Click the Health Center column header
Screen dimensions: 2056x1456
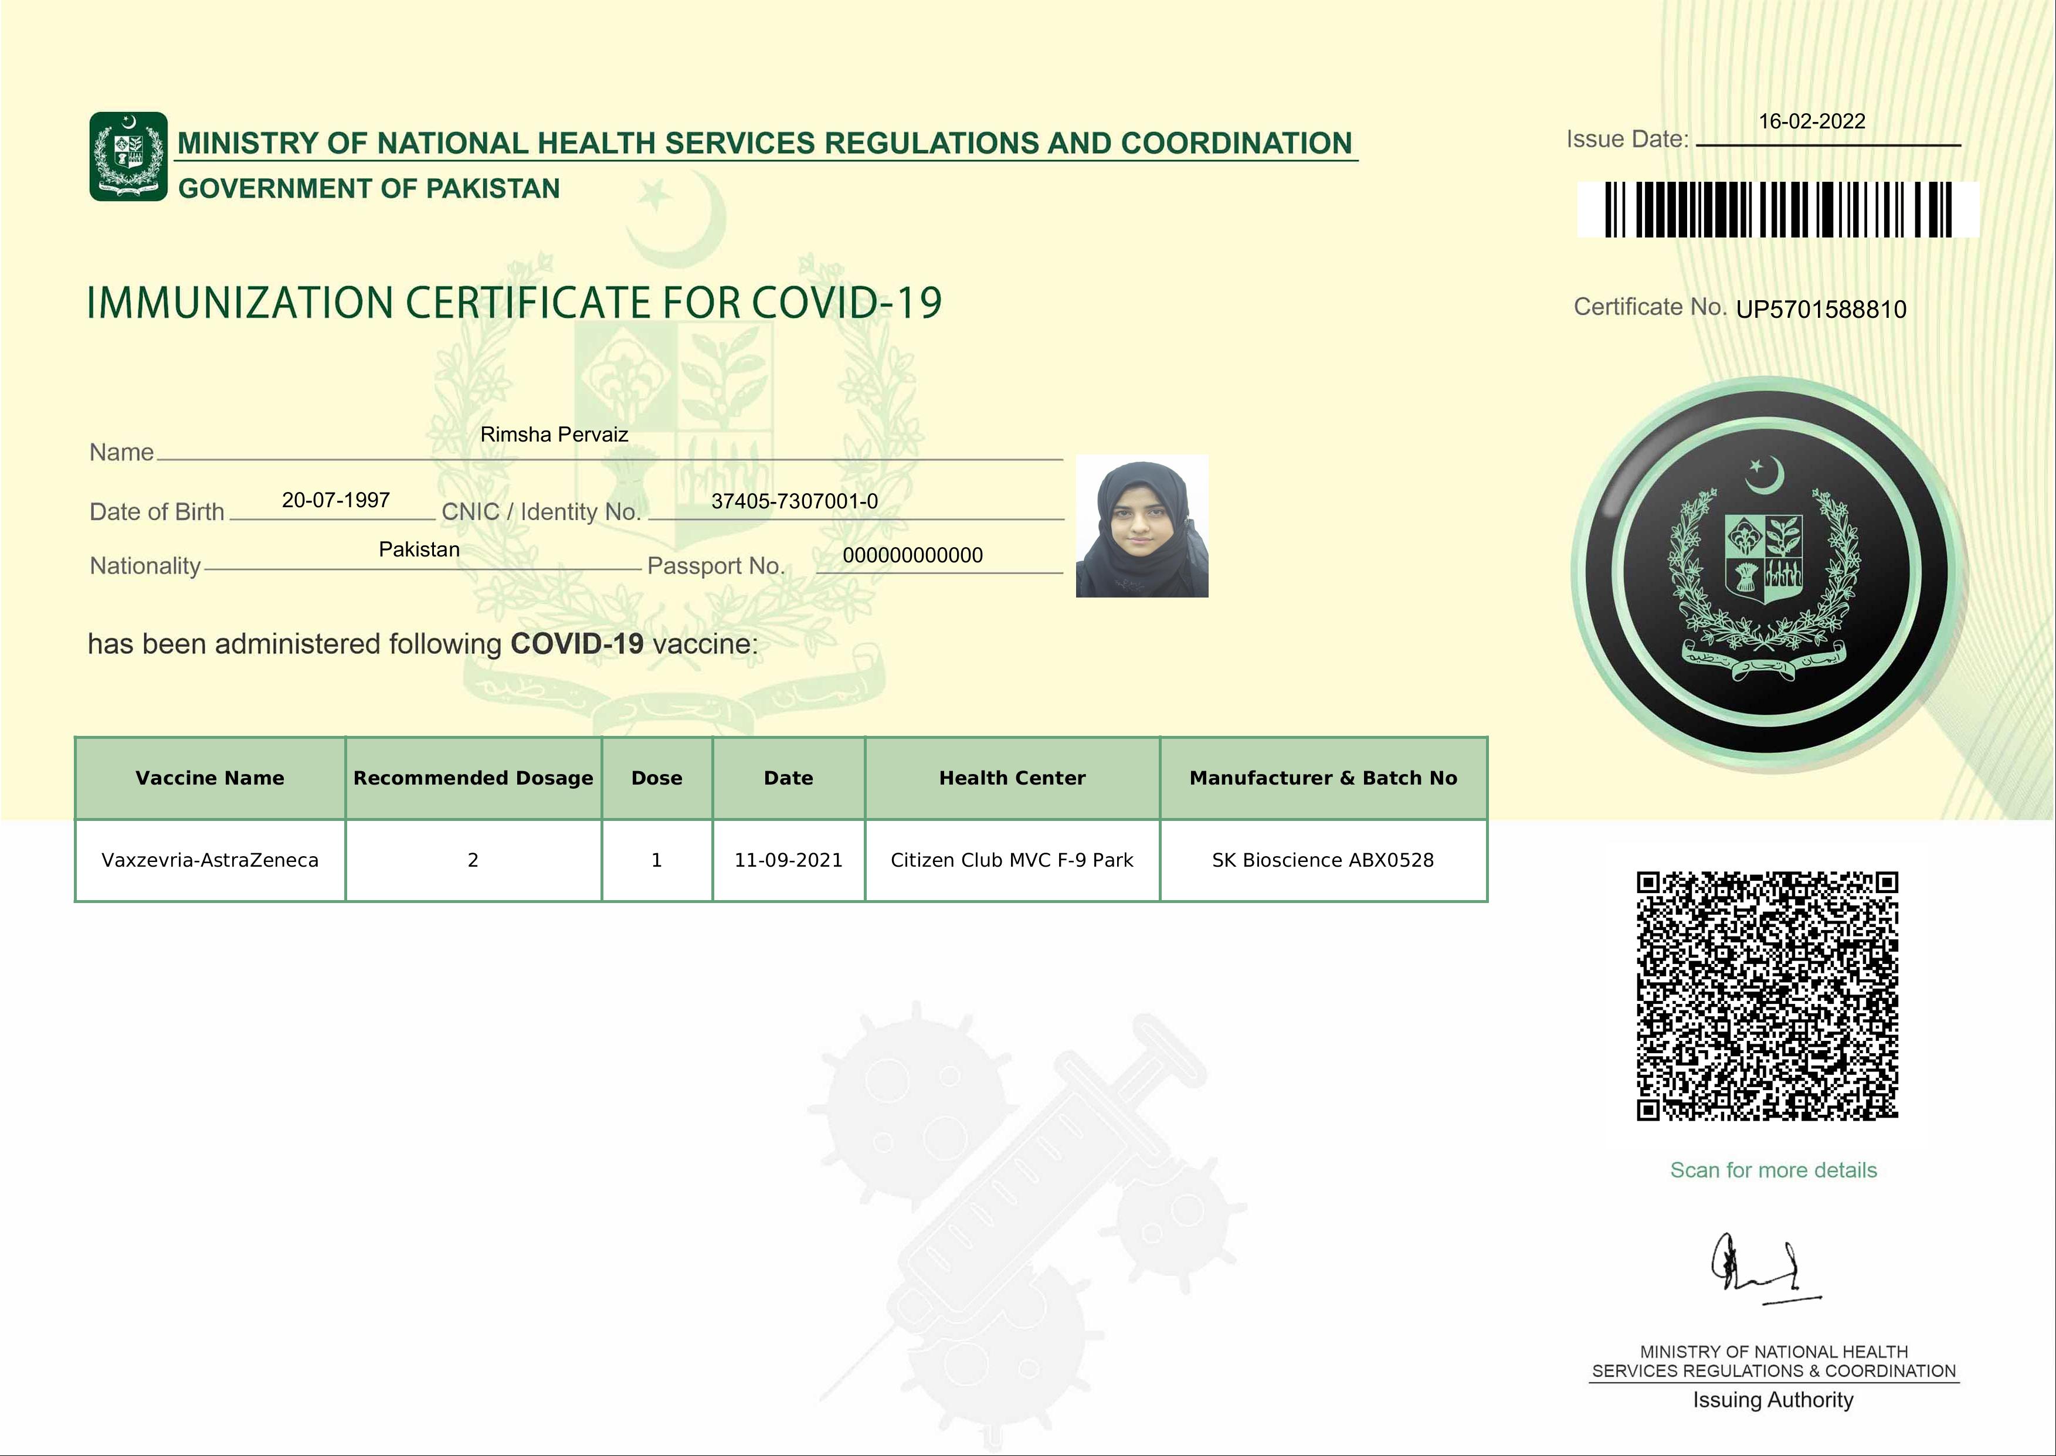click(1012, 778)
